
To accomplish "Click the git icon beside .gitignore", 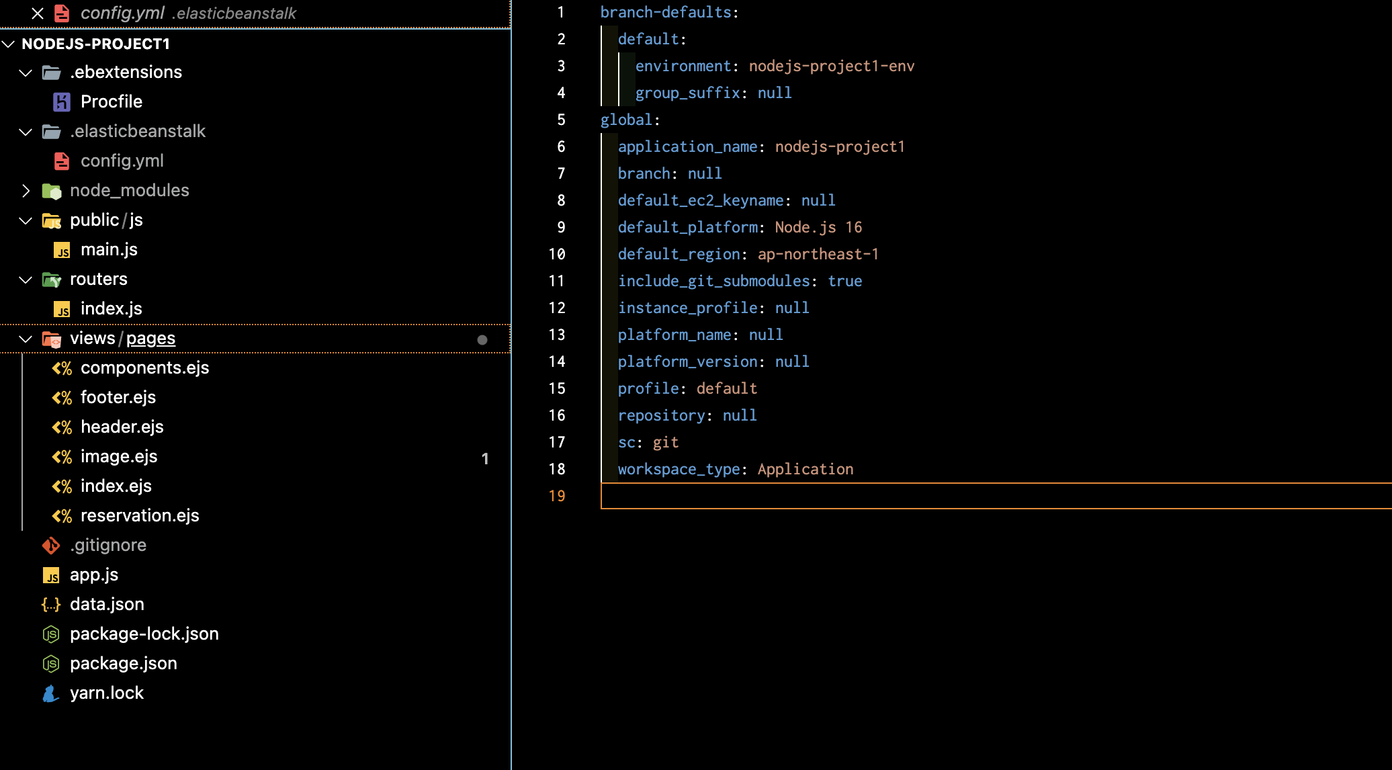I will (x=51, y=546).
